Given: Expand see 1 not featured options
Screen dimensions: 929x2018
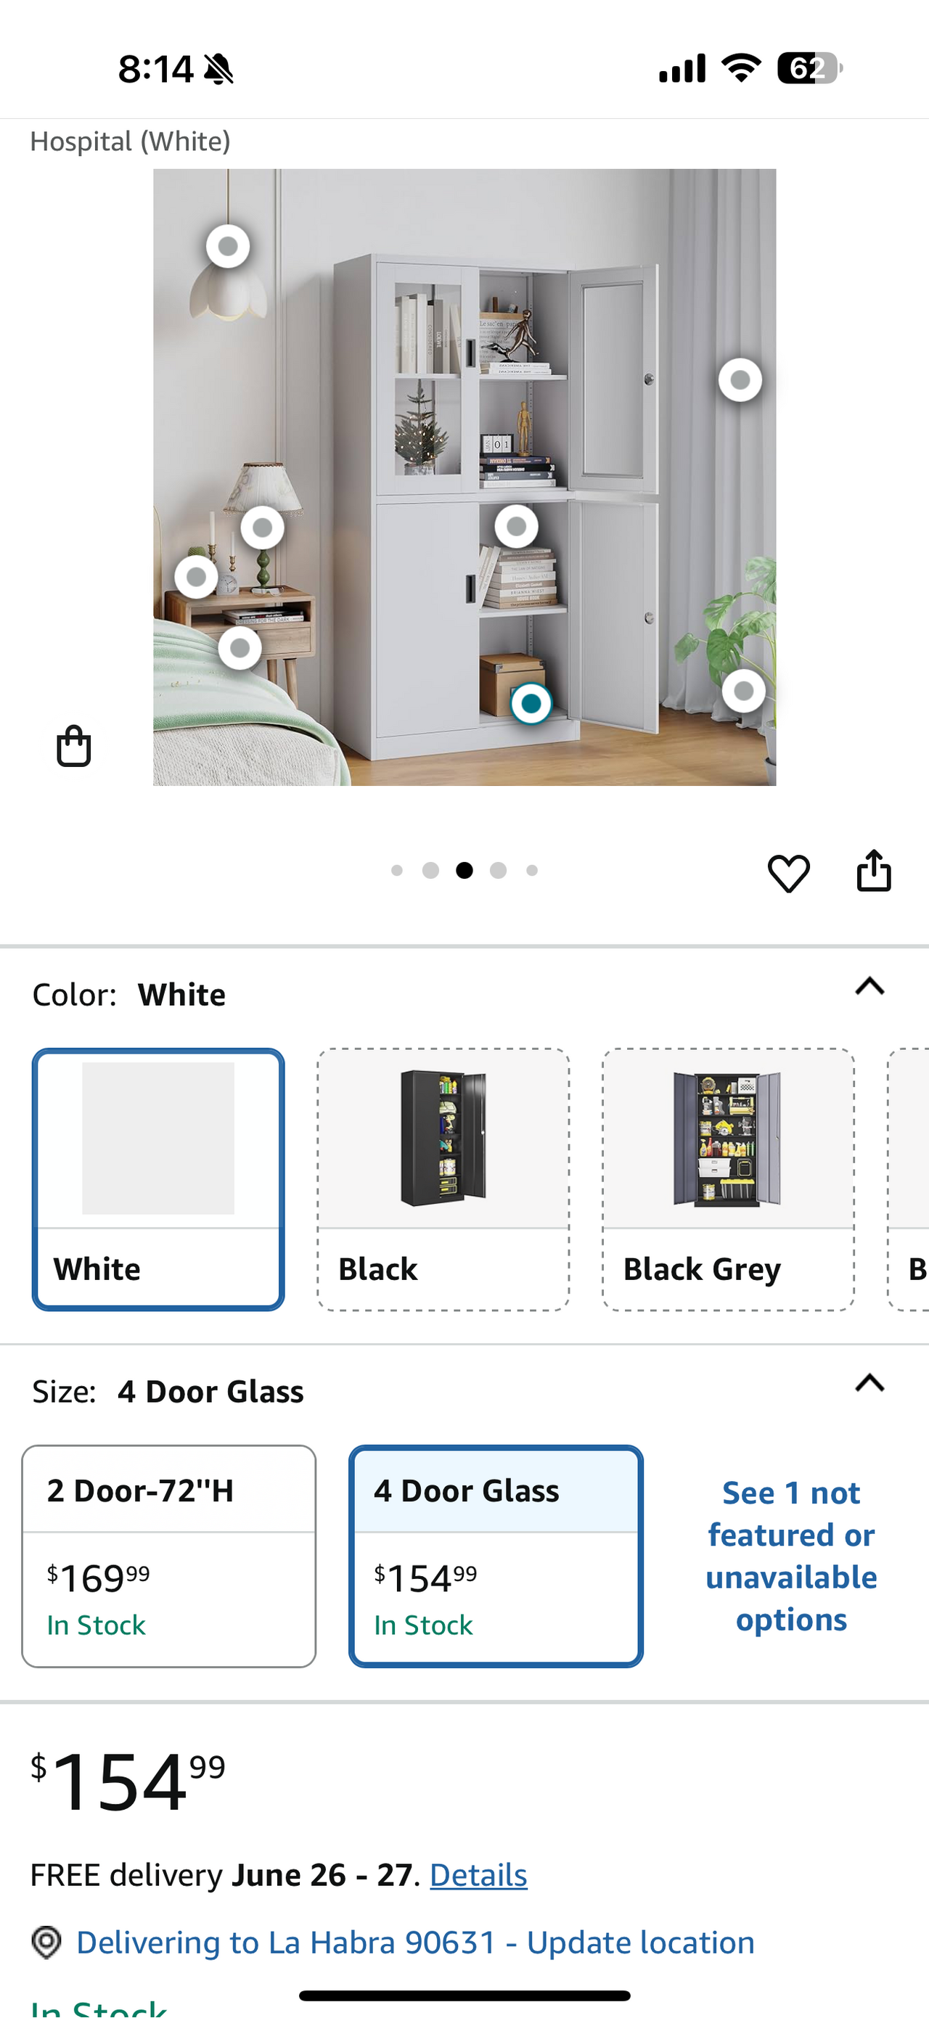Looking at the screenshot, I should [791, 1556].
